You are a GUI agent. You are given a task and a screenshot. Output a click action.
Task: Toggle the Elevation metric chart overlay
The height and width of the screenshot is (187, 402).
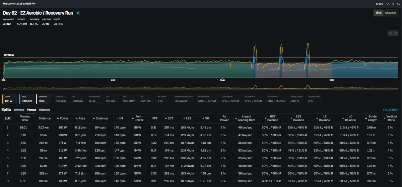coord(44,99)
